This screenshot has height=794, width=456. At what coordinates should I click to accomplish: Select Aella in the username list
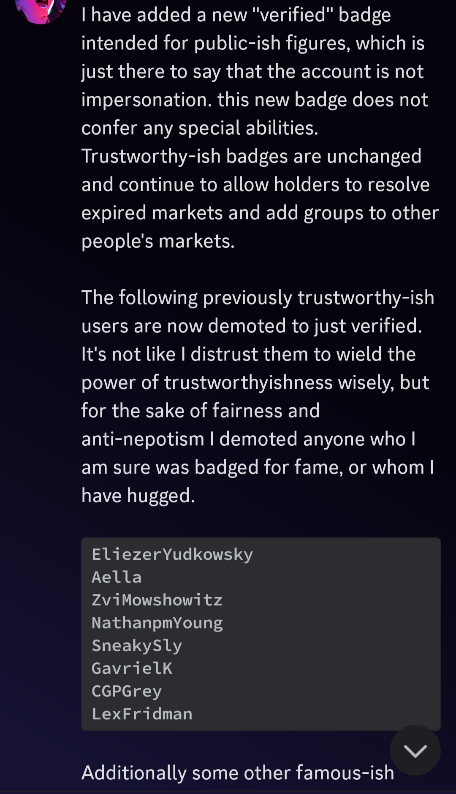click(117, 577)
